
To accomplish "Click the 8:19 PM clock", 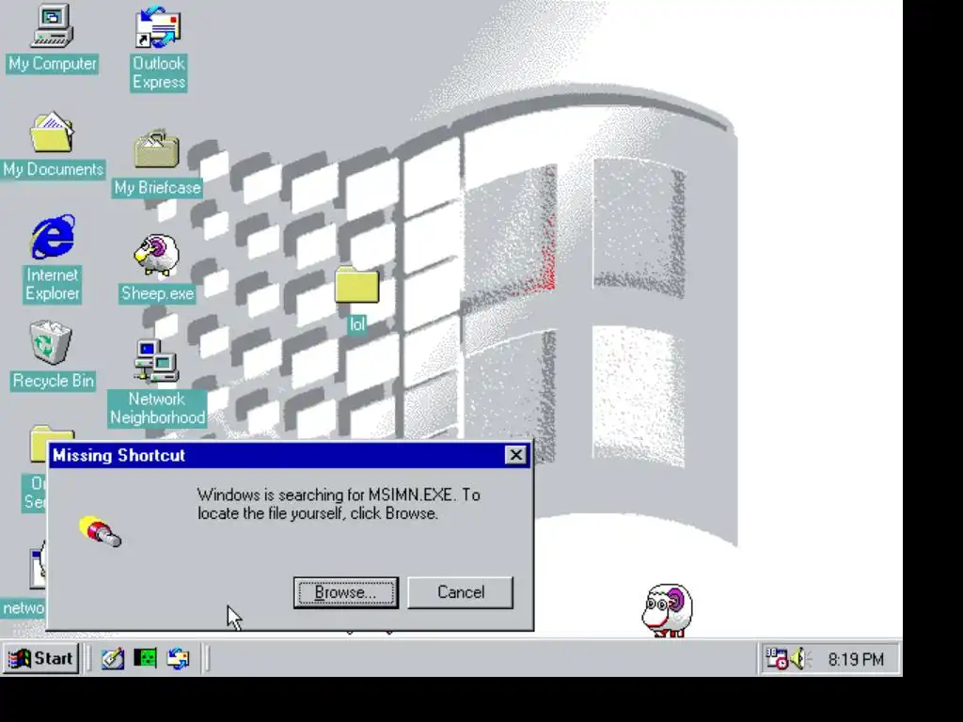I will point(856,659).
